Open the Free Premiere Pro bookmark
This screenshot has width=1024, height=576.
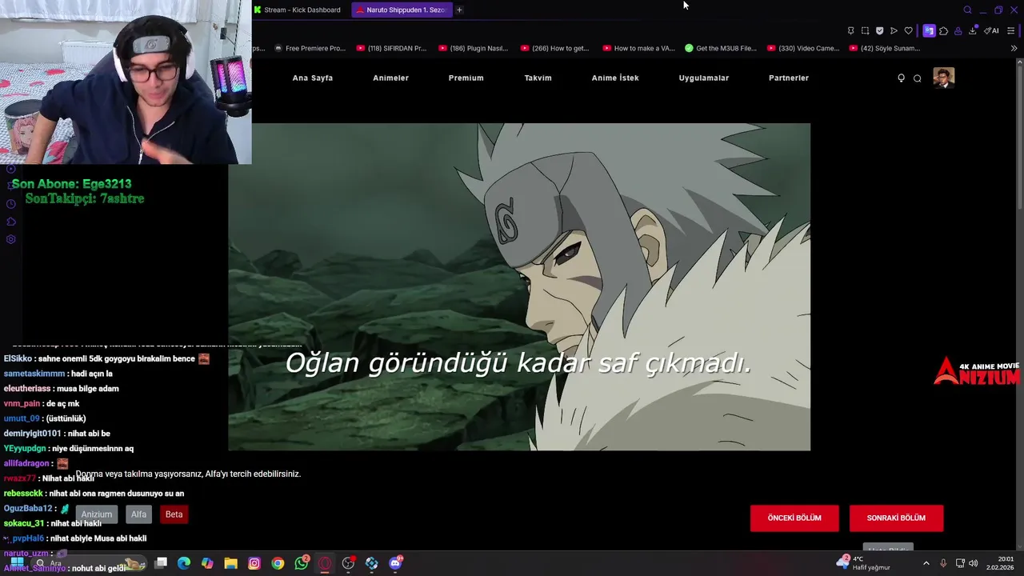pyautogui.click(x=310, y=48)
